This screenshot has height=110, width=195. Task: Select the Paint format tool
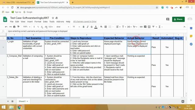pyautogui.click(x=18, y=27)
